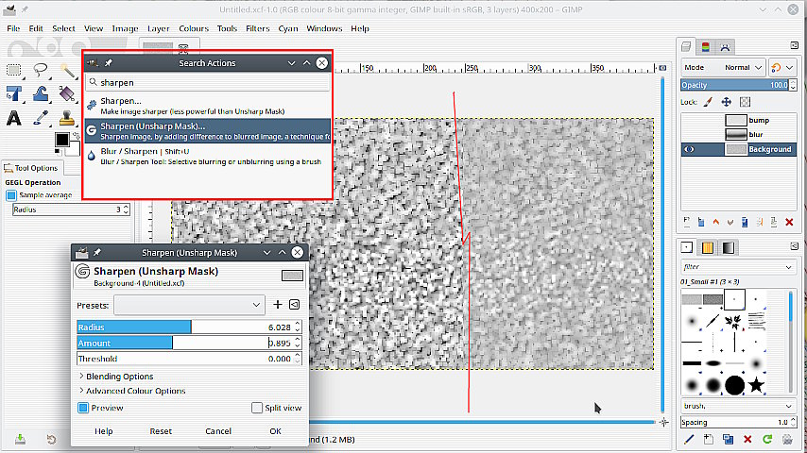Viewport: 807px width, 453px height.
Task: Select the Colour Picker eyedropper tool
Action: tap(40, 118)
